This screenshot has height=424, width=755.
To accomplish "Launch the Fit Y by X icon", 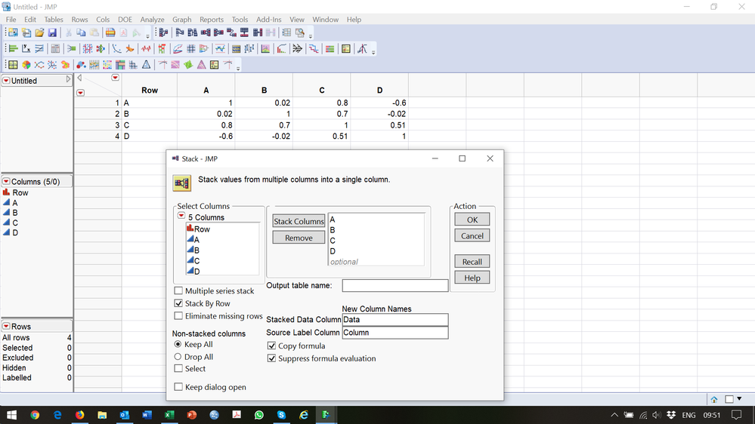I will pos(26,48).
